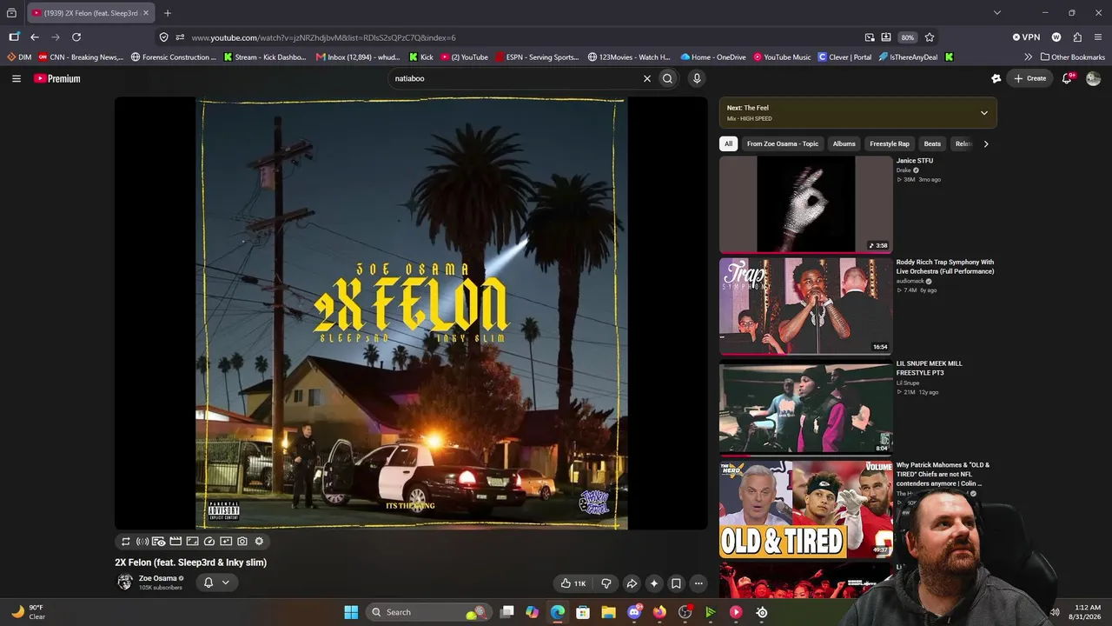Select the Albums filter chip
Image resolution: width=1112 pixels, height=626 pixels.
tap(844, 143)
